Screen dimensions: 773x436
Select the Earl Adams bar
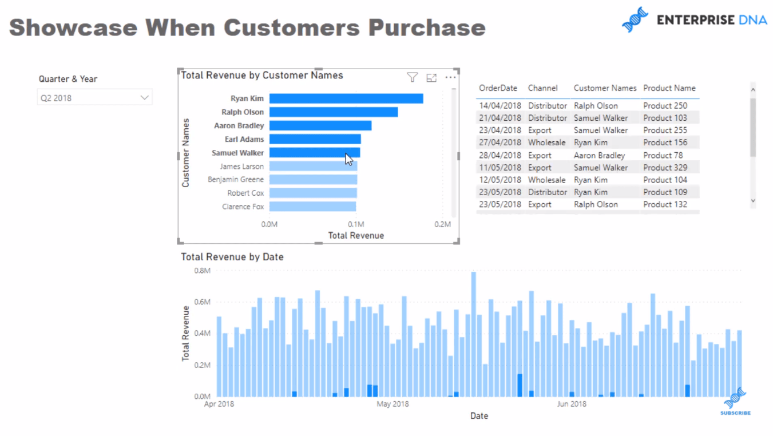315,139
